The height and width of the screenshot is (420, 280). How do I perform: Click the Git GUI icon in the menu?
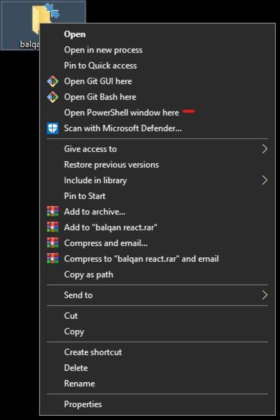[x=53, y=81]
